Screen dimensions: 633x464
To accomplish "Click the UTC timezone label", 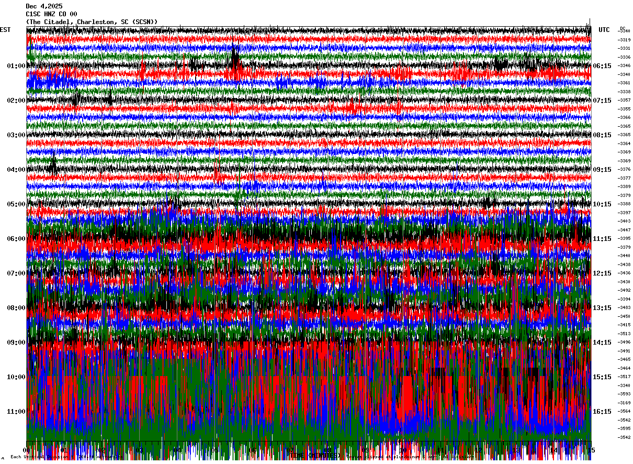I will tap(604, 30).
